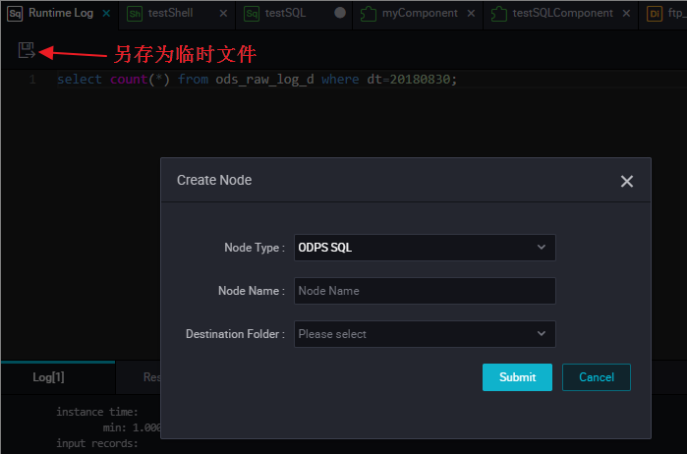Click the Node Type dropdown chevron arrow
This screenshot has height=454, width=687.
(x=542, y=248)
